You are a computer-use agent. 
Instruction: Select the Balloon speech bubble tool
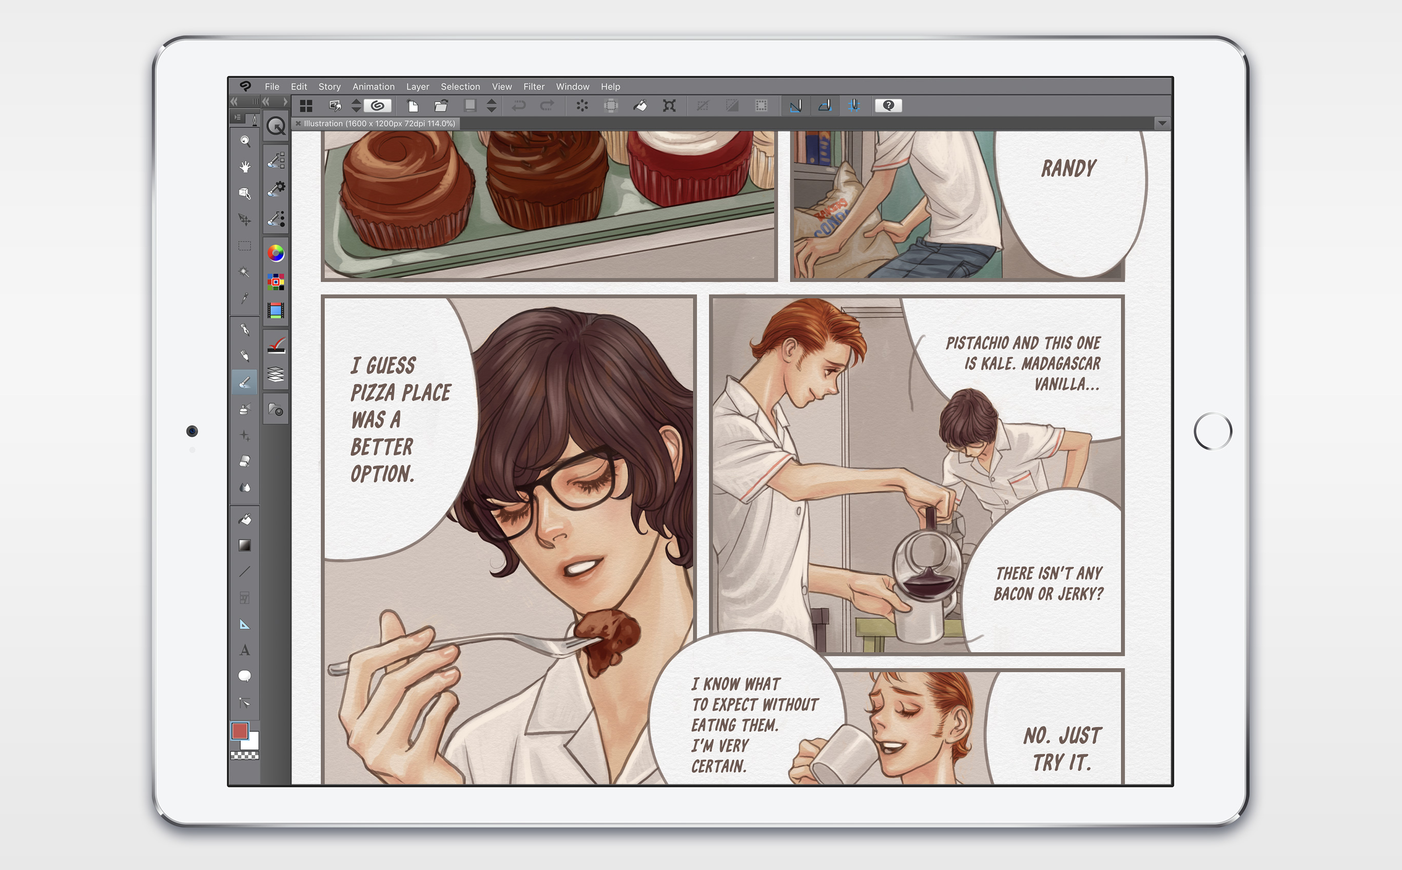(x=245, y=676)
